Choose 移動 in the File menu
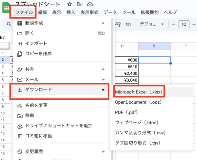This screenshot has height=160, width=197. (61, 116)
